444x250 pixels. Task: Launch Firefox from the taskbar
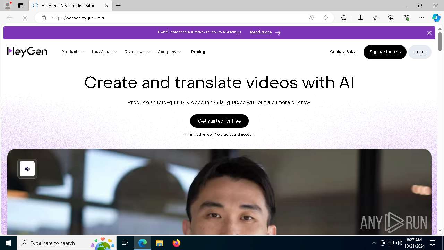[x=176, y=243]
